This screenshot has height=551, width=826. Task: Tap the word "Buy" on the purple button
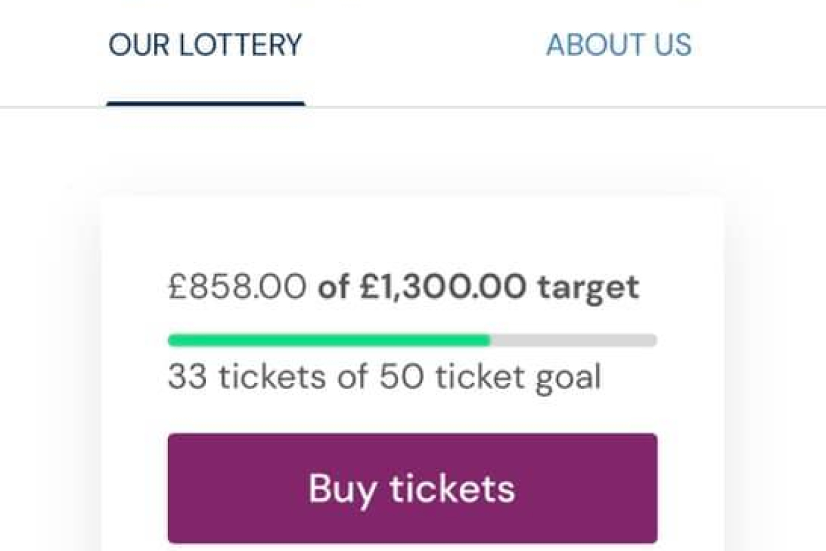342,488
